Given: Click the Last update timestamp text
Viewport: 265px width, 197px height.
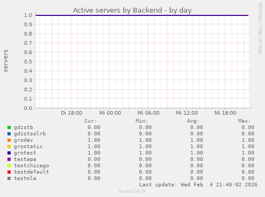Looking at the screenshot, I should point(198,185).
